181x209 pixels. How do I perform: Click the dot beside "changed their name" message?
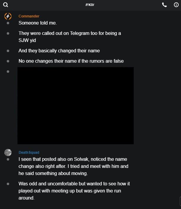8,51
